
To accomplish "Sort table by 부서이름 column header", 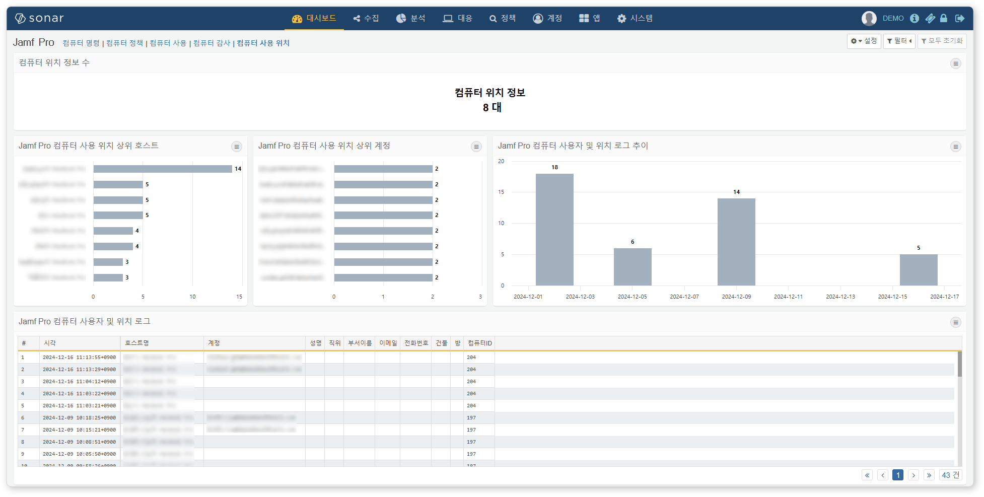I will point(360,343).
